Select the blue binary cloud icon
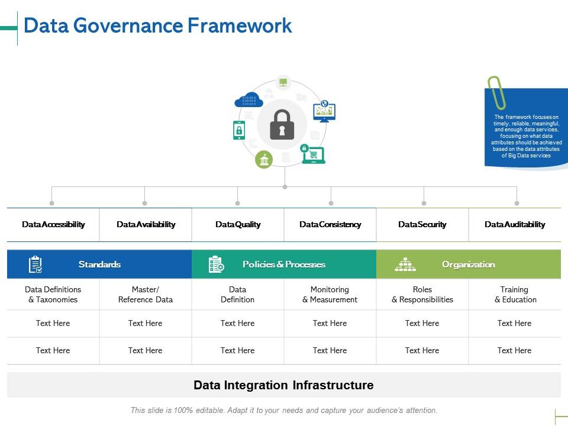 coord(249,99)
